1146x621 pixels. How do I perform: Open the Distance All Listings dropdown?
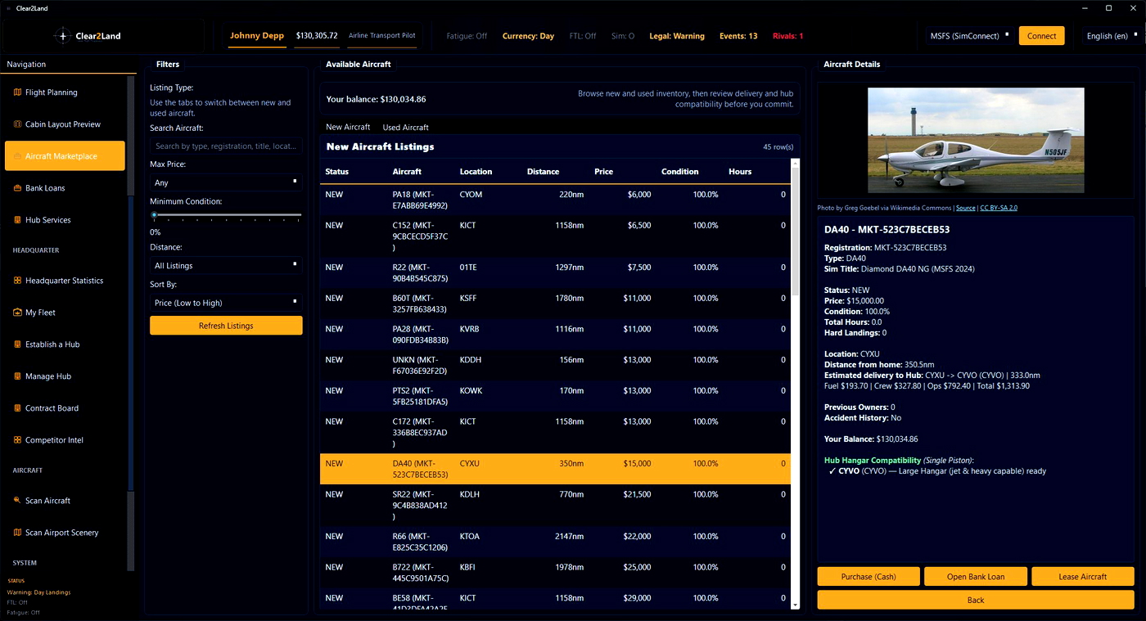tap(226, 266)
